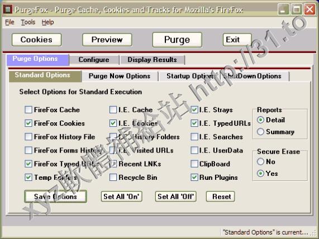
Task: Toggle the FireFox Forms History checkbox
Action: 28,150
